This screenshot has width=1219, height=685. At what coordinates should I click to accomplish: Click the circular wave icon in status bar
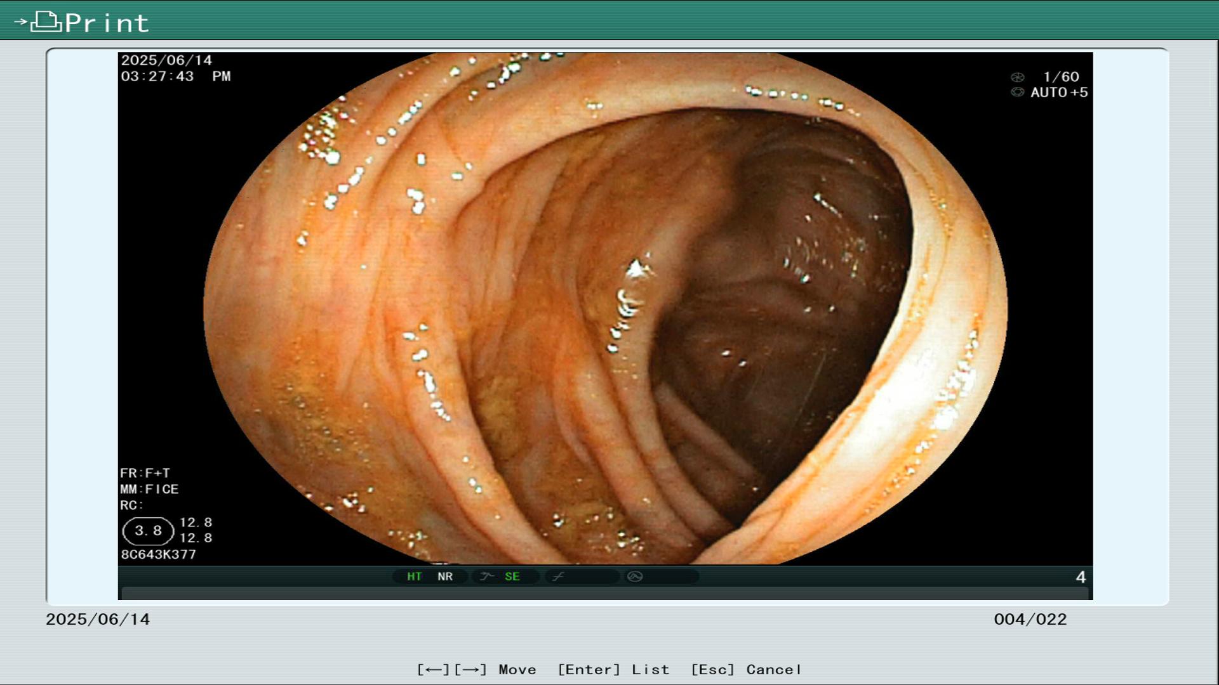point(635,577)
